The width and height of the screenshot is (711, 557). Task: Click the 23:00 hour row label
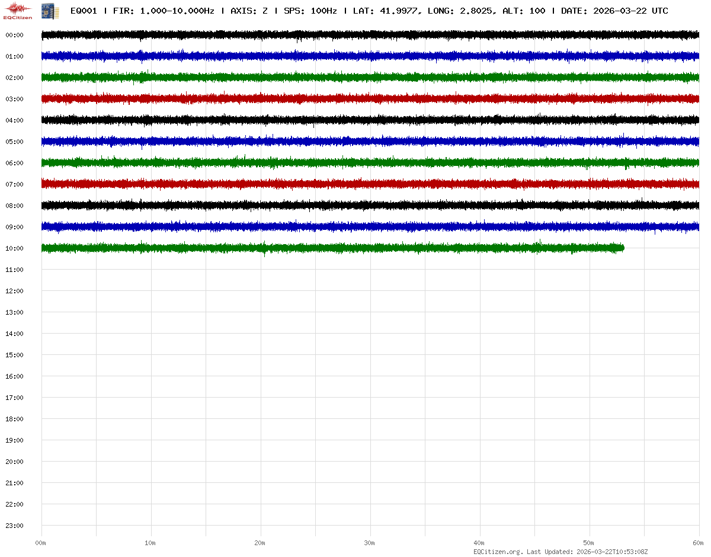(14, 526)
